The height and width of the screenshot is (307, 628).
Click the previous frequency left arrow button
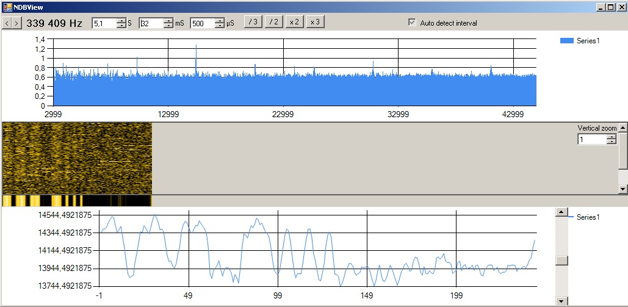(x=7, y=23)
